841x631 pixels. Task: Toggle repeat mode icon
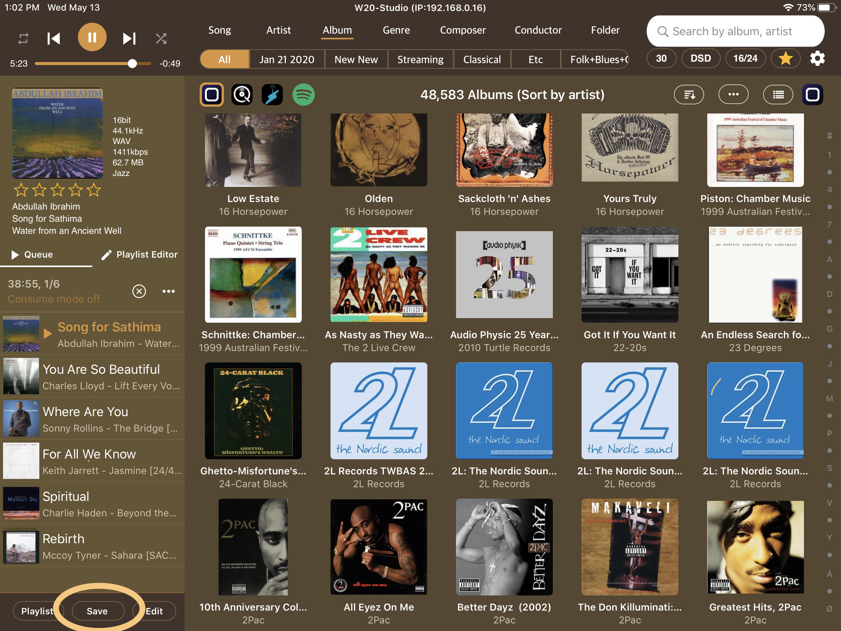click(23, 39)
